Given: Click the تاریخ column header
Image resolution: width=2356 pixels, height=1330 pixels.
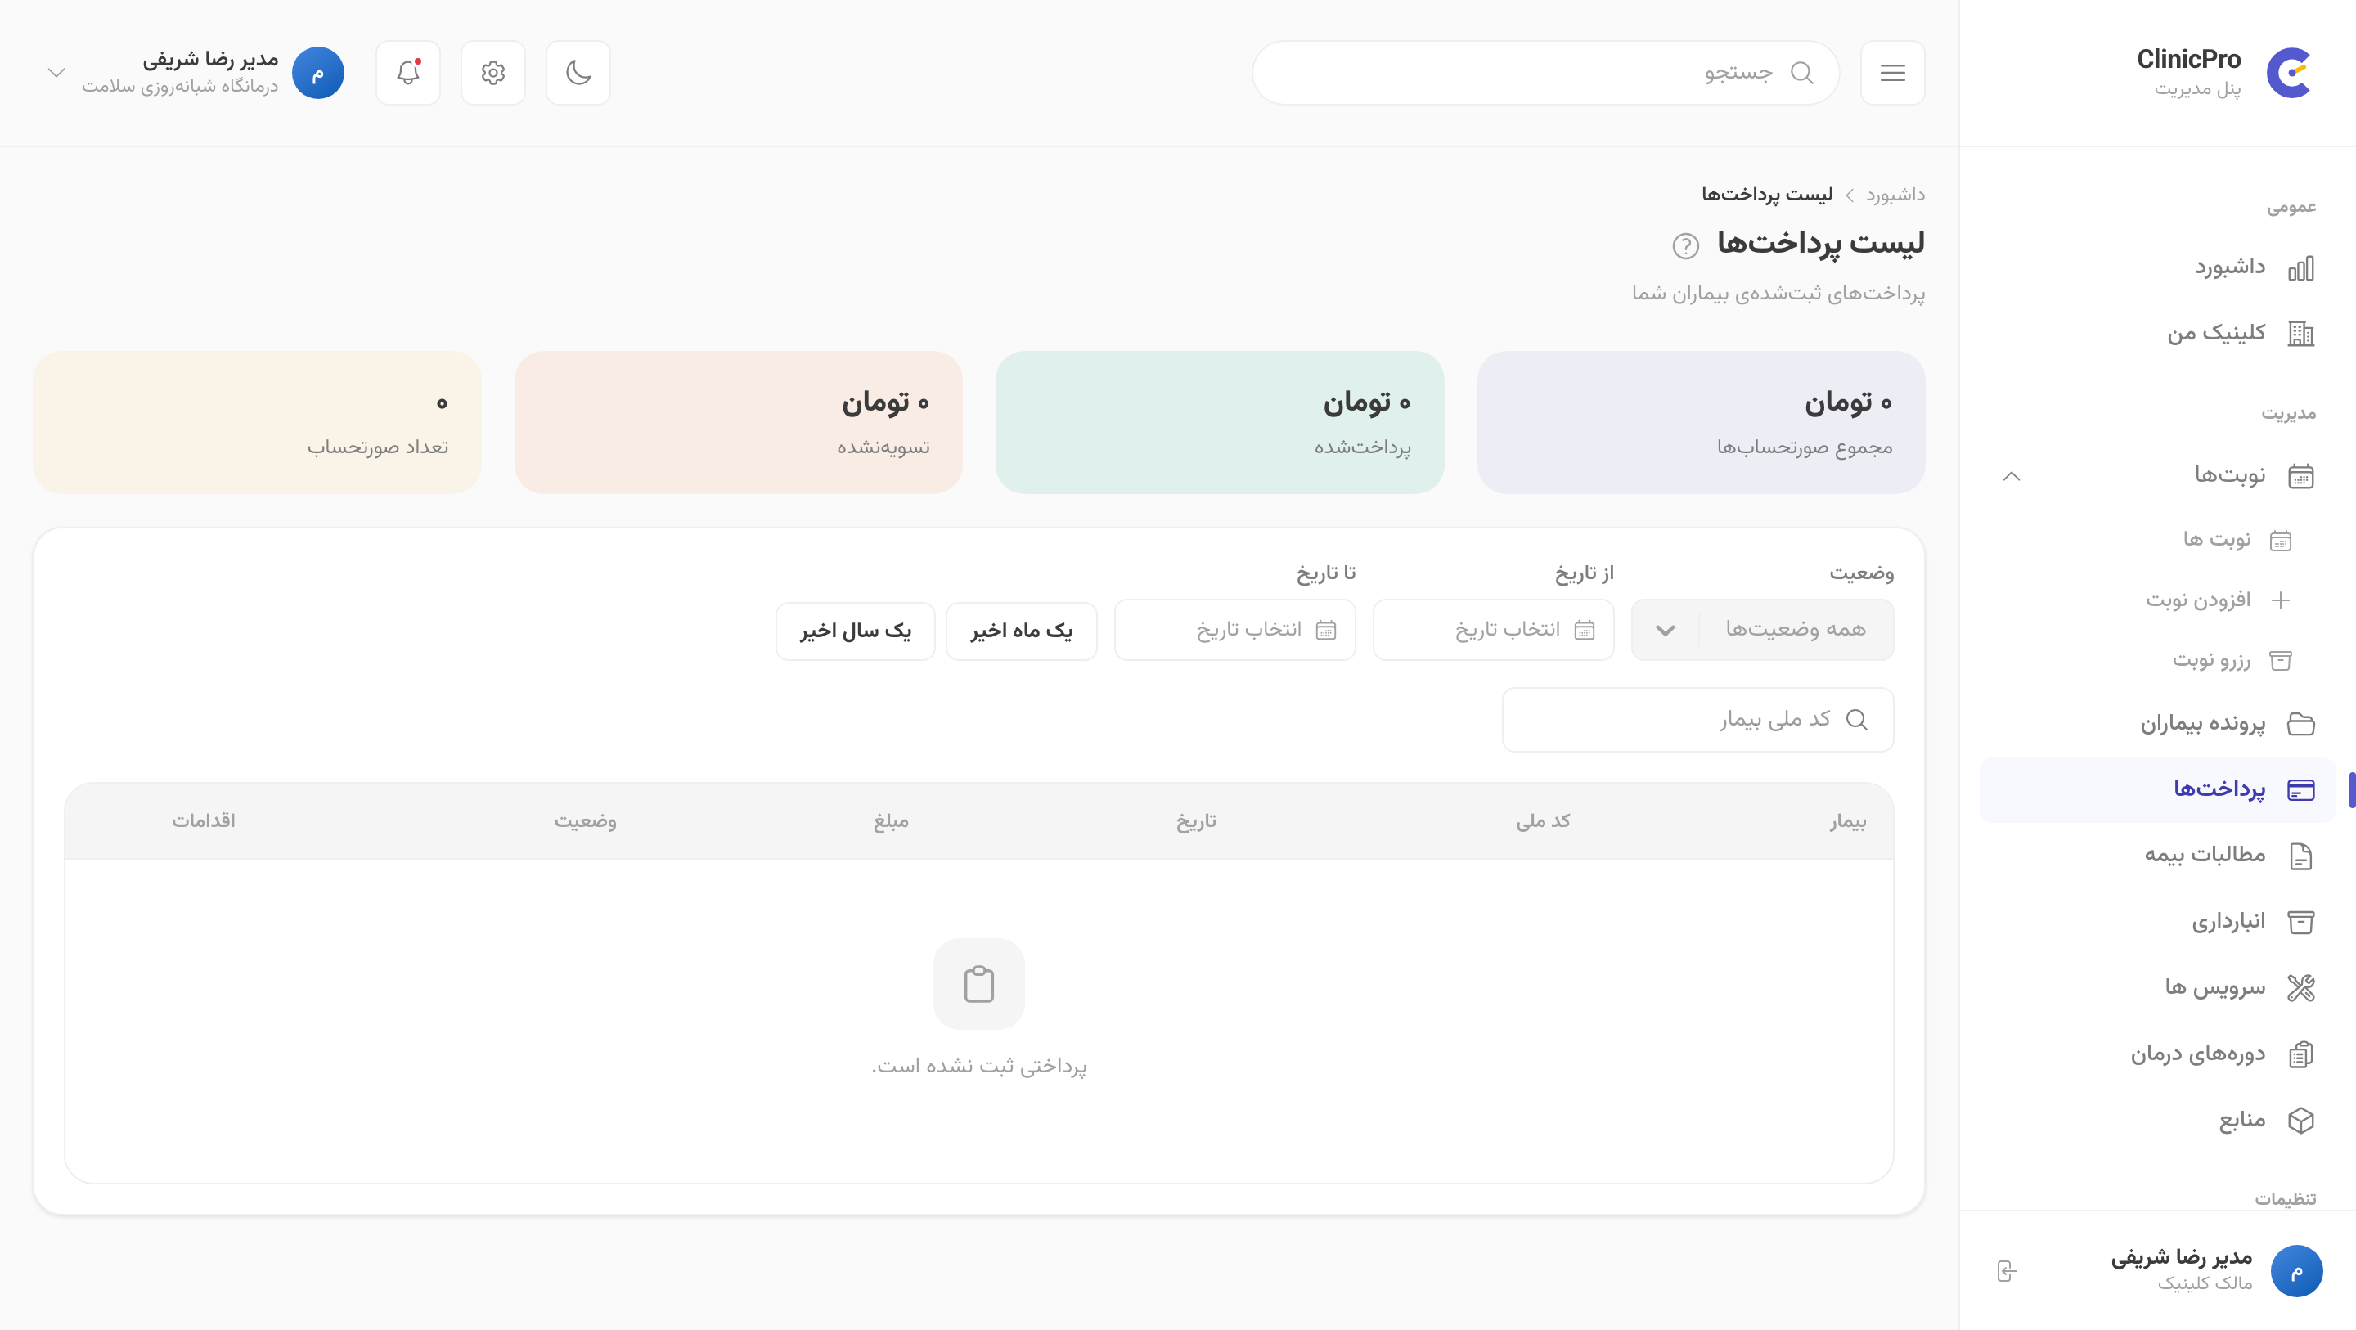Looking at the screenshot, I should (1195, 821).
